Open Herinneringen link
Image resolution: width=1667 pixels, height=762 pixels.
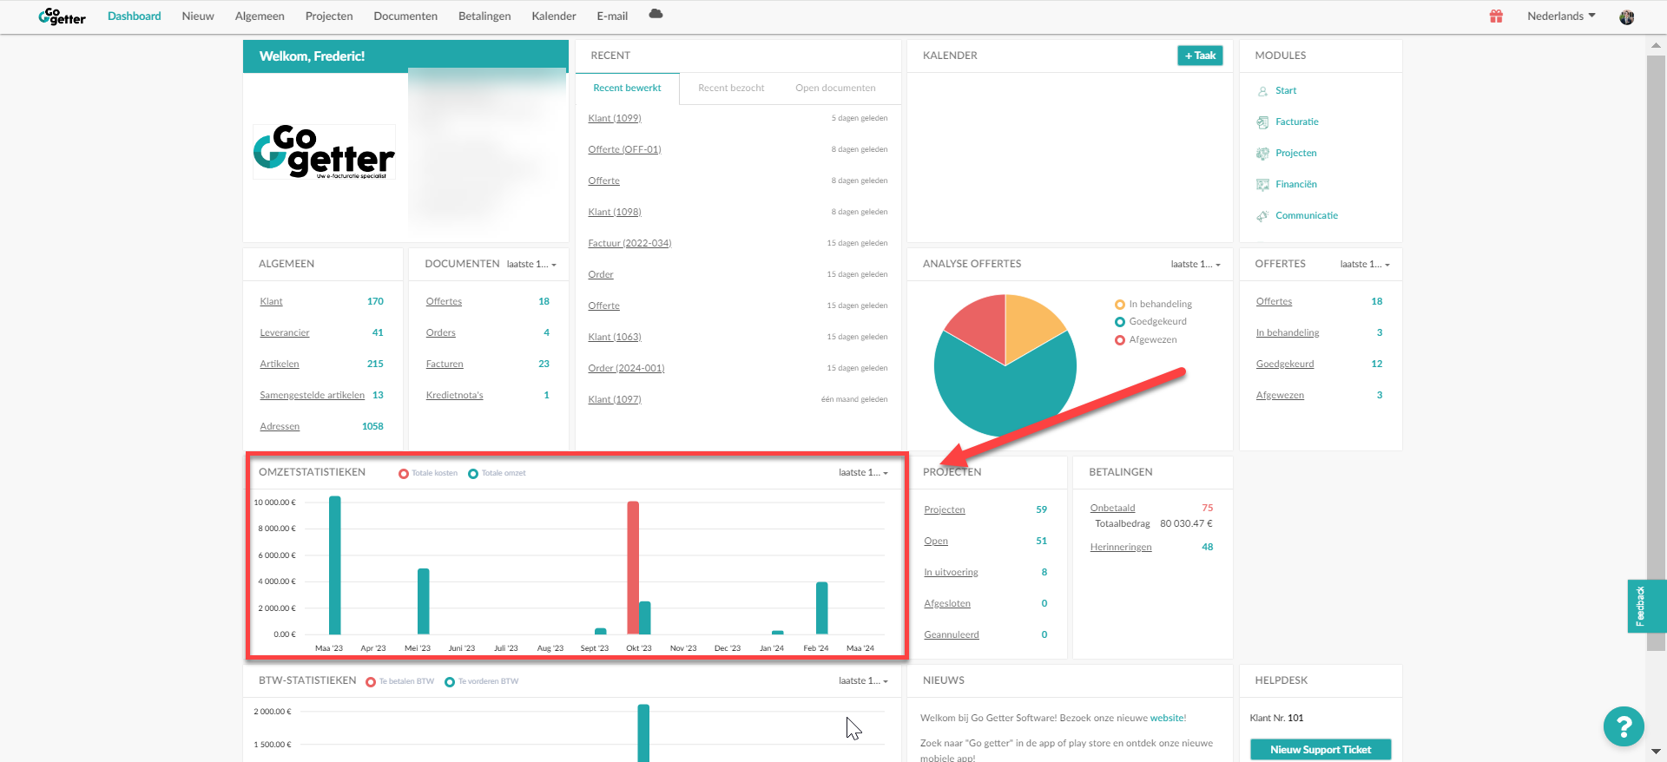[1121, 547]
